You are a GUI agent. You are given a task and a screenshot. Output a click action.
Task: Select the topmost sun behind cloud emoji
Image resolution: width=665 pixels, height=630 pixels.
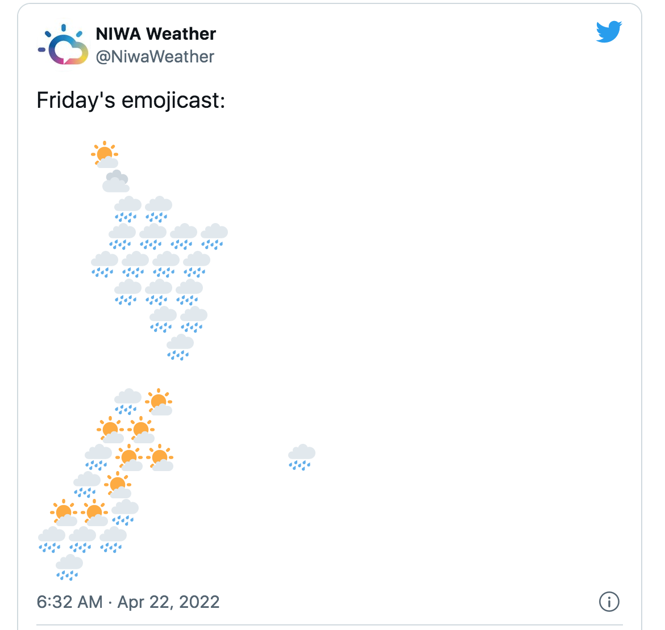[105, 154]
